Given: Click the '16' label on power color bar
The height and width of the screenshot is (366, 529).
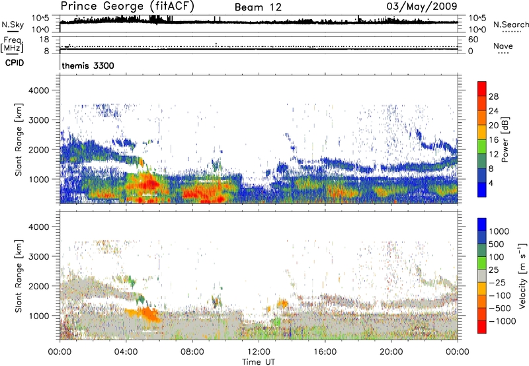Looking at the screenshot, I should point(493,140).
